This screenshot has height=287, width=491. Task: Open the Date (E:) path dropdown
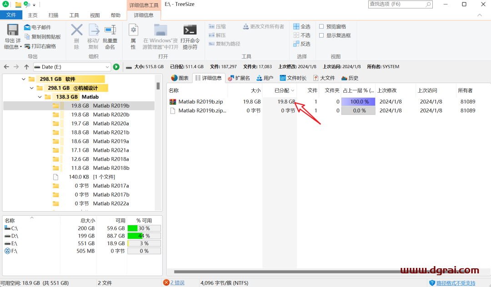coord(107,67)
